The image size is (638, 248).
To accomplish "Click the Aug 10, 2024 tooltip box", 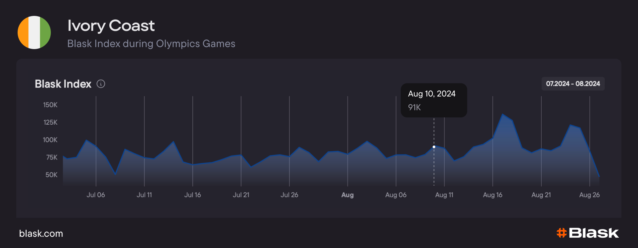I will pyautogui.click(x=434, y=100).
